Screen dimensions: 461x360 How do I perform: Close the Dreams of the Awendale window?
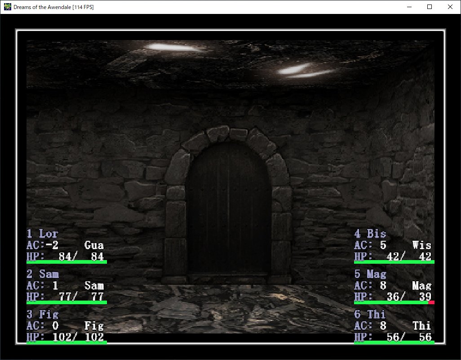(450, 7)
